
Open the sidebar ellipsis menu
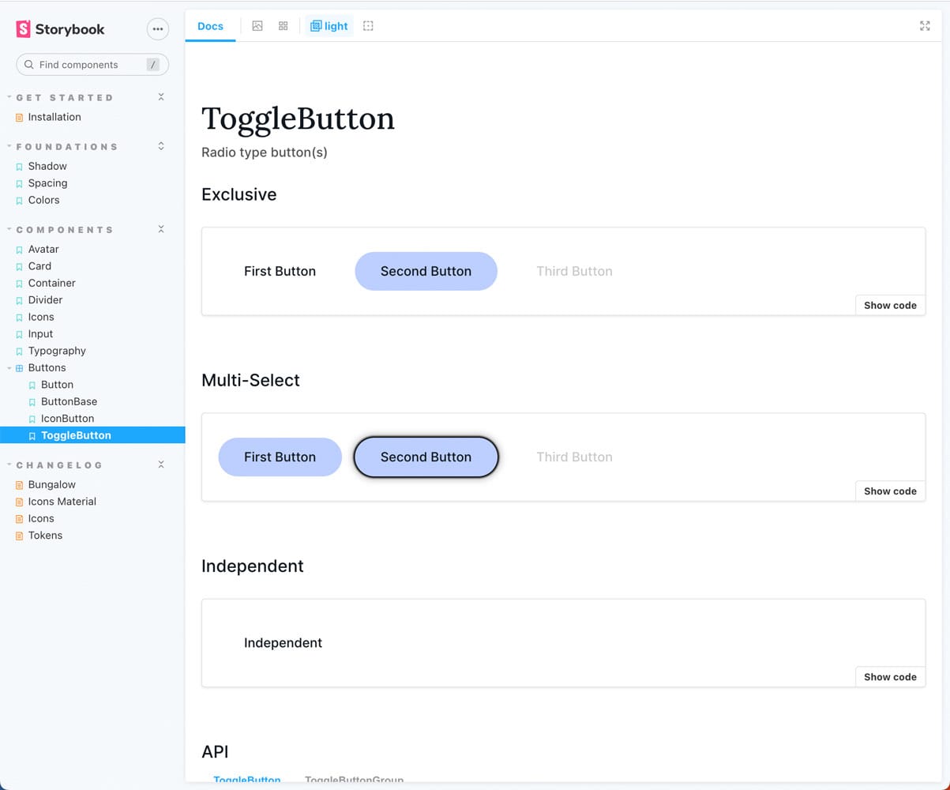click(158, 29)
